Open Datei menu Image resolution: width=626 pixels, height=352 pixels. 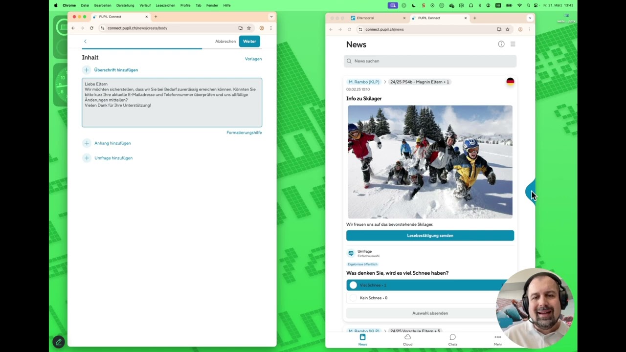[x=85, y=5]
